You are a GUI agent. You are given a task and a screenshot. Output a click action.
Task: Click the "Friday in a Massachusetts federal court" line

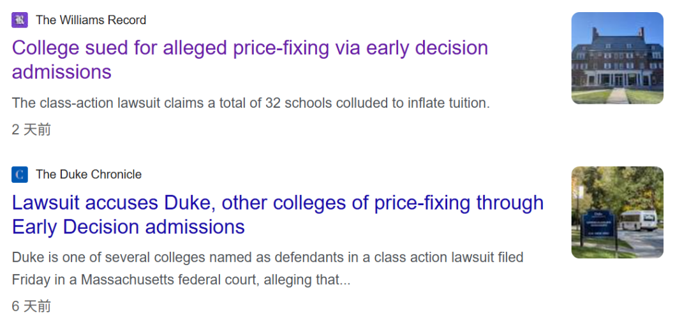pyautogui.click(x=181, y=280)
